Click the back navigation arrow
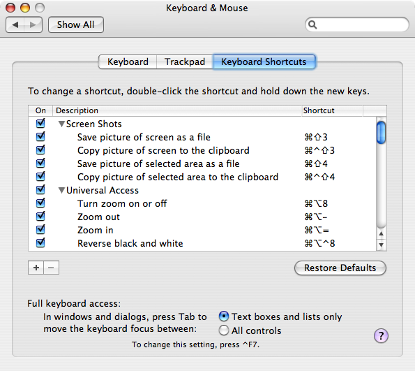The width and height of the screenshot is (415, 371). [15, 25]
